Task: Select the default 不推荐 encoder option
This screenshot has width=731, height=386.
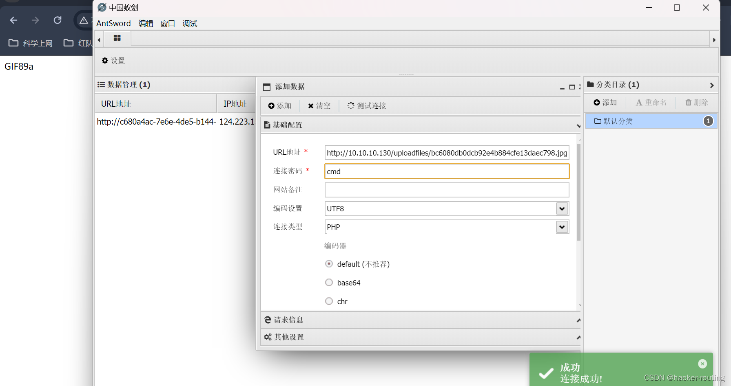Action: coord(329,263)
